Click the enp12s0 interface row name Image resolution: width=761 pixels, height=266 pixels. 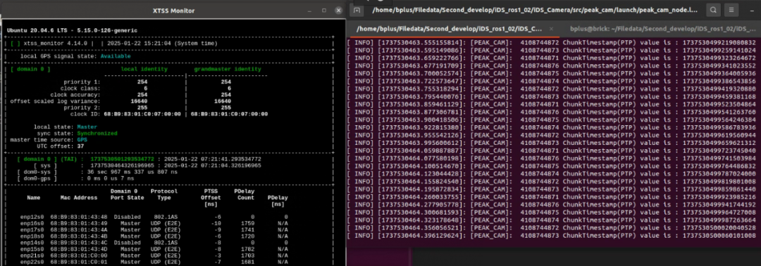(32, 217)
